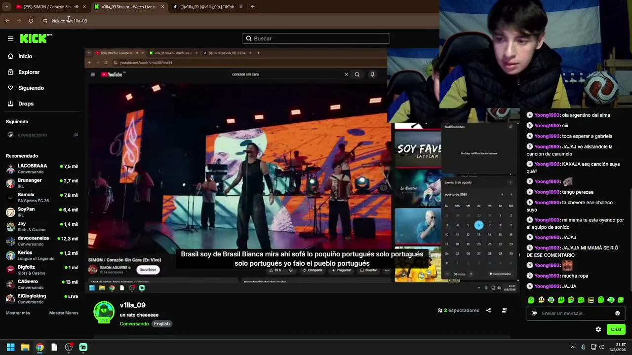Open the taskbar clock showing 21:57
This screenshot has width=632, height=355.
[618, 347]
